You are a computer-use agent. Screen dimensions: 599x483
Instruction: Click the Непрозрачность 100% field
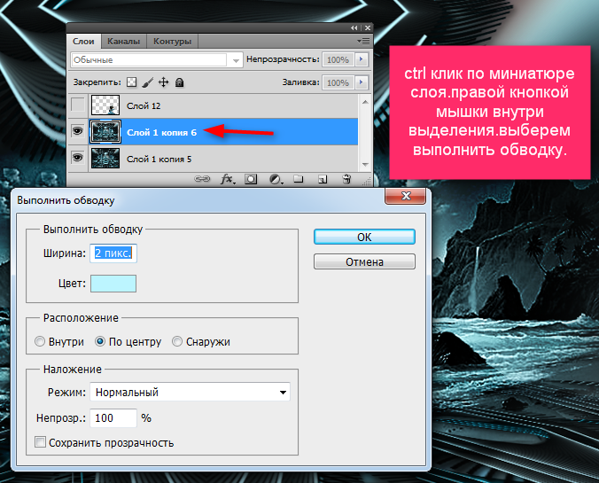click(x=338, y=60)
